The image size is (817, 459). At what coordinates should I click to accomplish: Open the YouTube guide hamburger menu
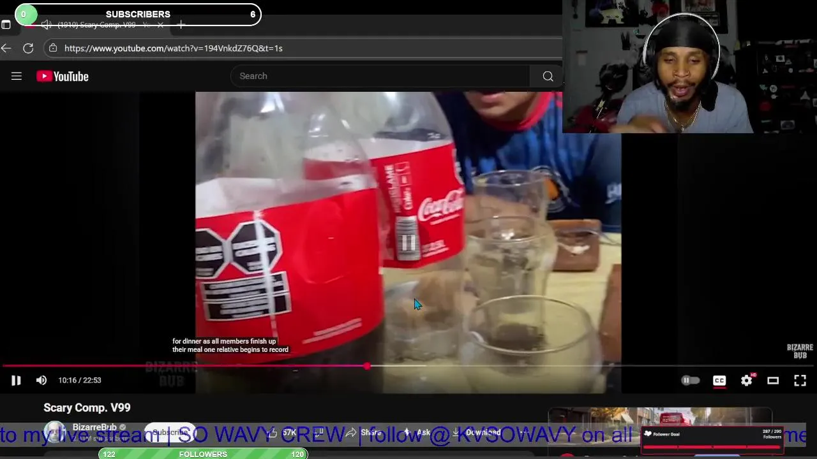click(17, 76)
